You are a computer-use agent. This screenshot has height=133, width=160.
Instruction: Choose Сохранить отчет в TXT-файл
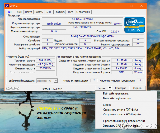coord(120,110)
